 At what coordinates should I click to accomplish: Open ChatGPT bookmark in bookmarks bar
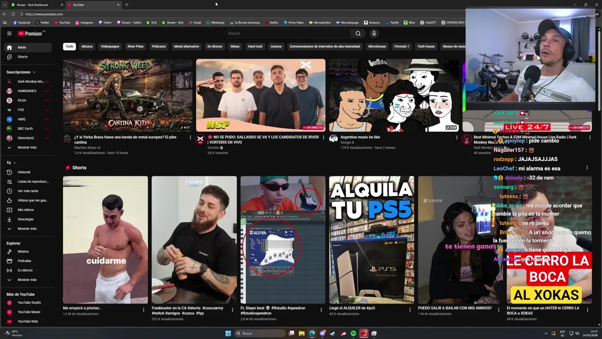(x=428, y=23)
